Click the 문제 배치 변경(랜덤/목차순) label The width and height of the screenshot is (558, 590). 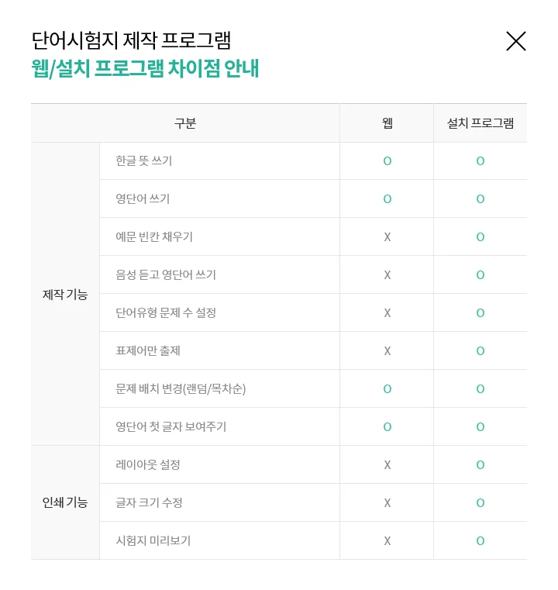[x=181, y=389]
